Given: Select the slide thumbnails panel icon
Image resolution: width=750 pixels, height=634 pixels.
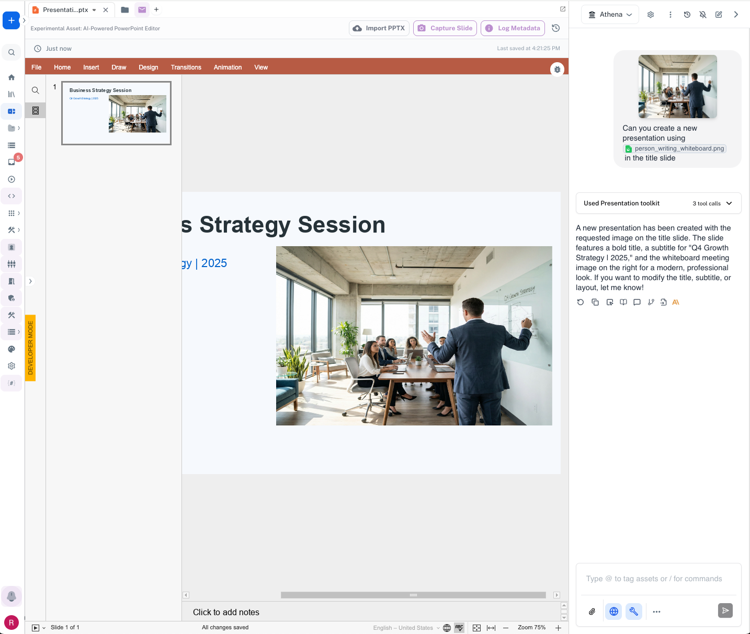Looking at the screenshot, I should click(36, 110).
